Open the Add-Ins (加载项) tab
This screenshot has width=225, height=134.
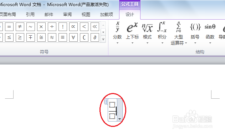pyautogui.click(x=107, y=15)
